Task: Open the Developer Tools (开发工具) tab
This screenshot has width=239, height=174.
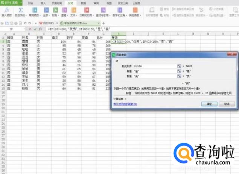Action: [123, 3]
